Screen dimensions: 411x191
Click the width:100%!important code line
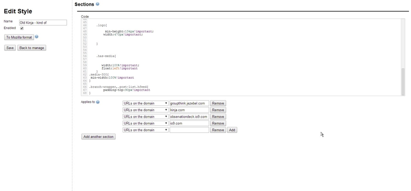point(120,65)
